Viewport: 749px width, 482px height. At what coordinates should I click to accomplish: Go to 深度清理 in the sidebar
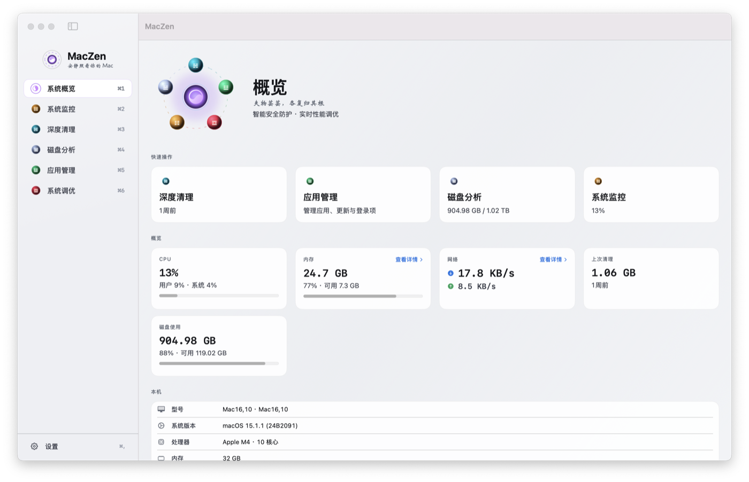pos(78,129)
